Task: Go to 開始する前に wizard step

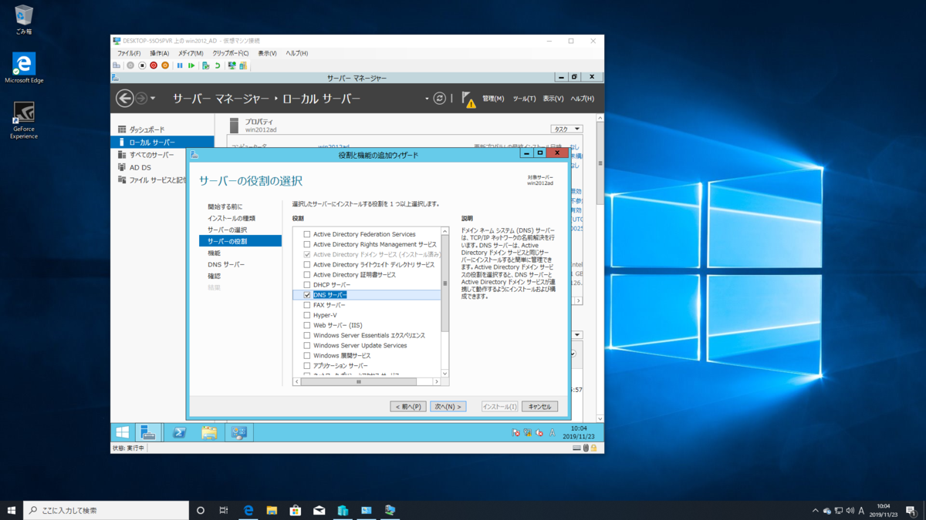Action: click(225, 207)
